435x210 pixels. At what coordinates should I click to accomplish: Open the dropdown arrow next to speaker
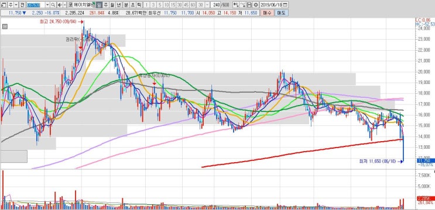point(64,5)
